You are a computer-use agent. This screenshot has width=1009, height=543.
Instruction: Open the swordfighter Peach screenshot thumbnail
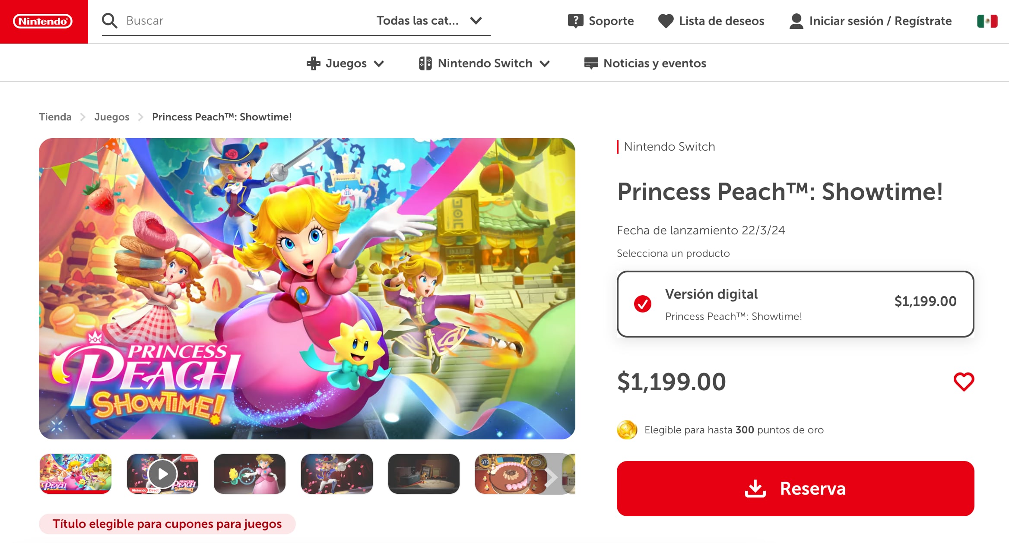tap(336, 474)
